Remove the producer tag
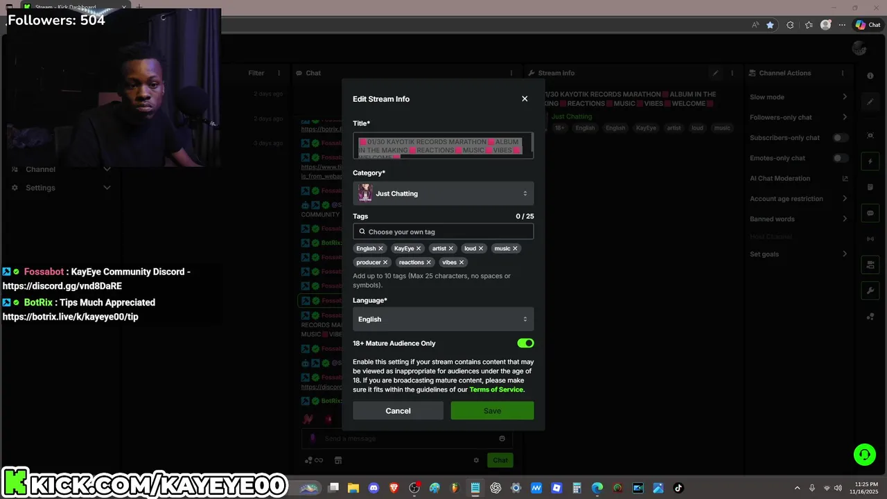887x499 pixels. (x=385, y=262)
